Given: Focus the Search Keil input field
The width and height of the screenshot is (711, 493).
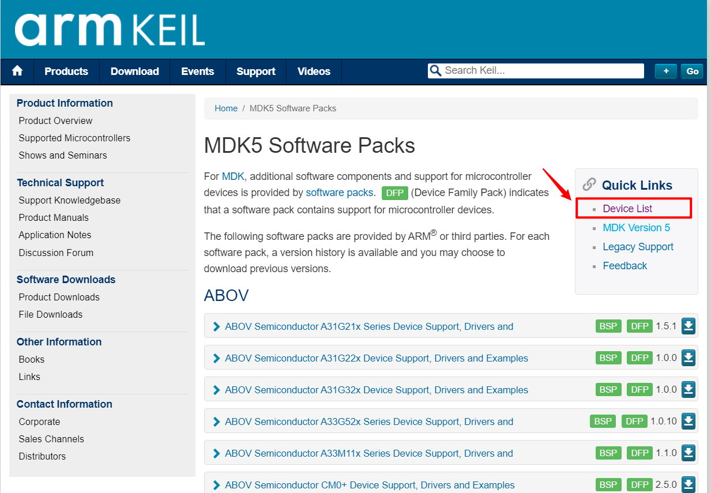Looking at the screenshot, I should [x=536, y=71].
